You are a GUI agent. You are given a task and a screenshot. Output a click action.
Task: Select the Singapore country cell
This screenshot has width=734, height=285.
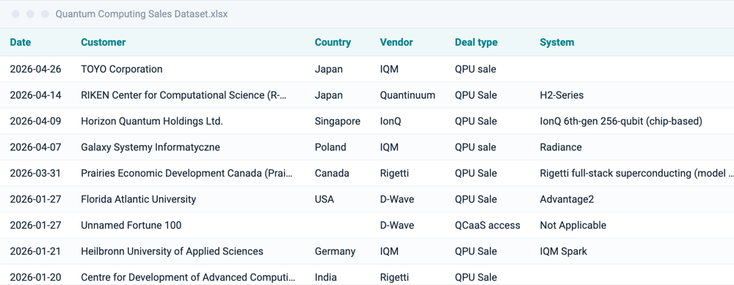[338, 122]
